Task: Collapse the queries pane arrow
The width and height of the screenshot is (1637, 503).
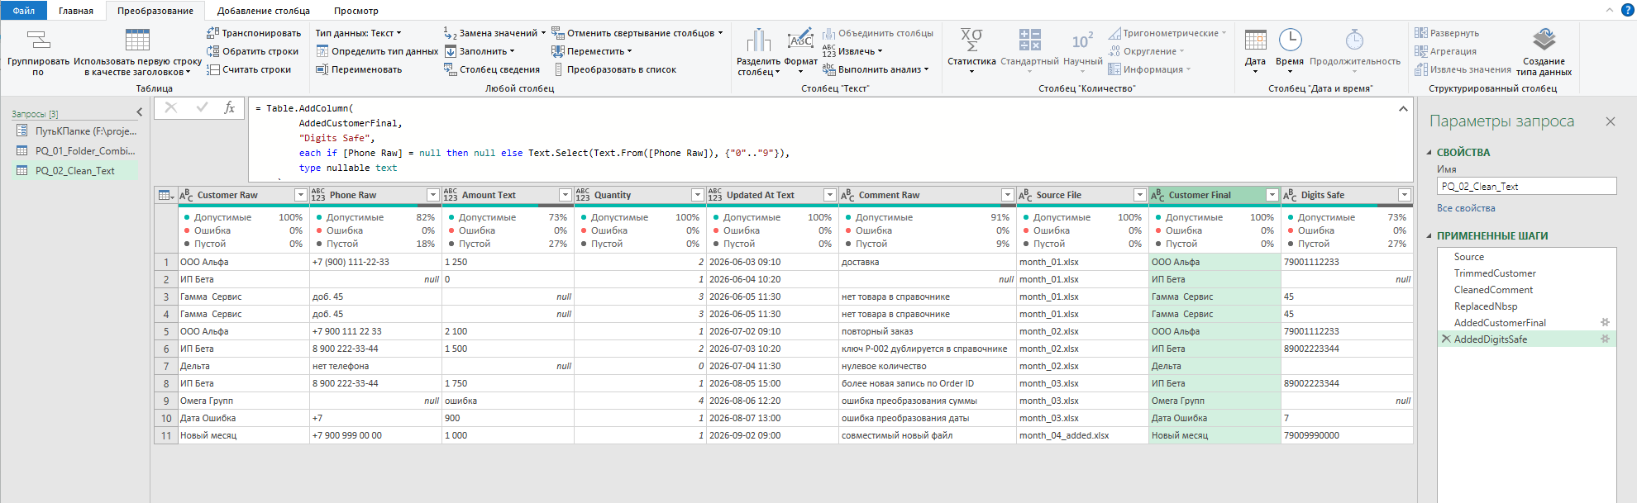Action: pyautogui.click(x=139, y=112)
